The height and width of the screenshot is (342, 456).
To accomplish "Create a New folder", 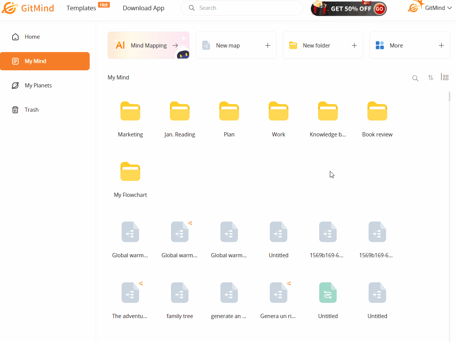I will pos(322,45).
